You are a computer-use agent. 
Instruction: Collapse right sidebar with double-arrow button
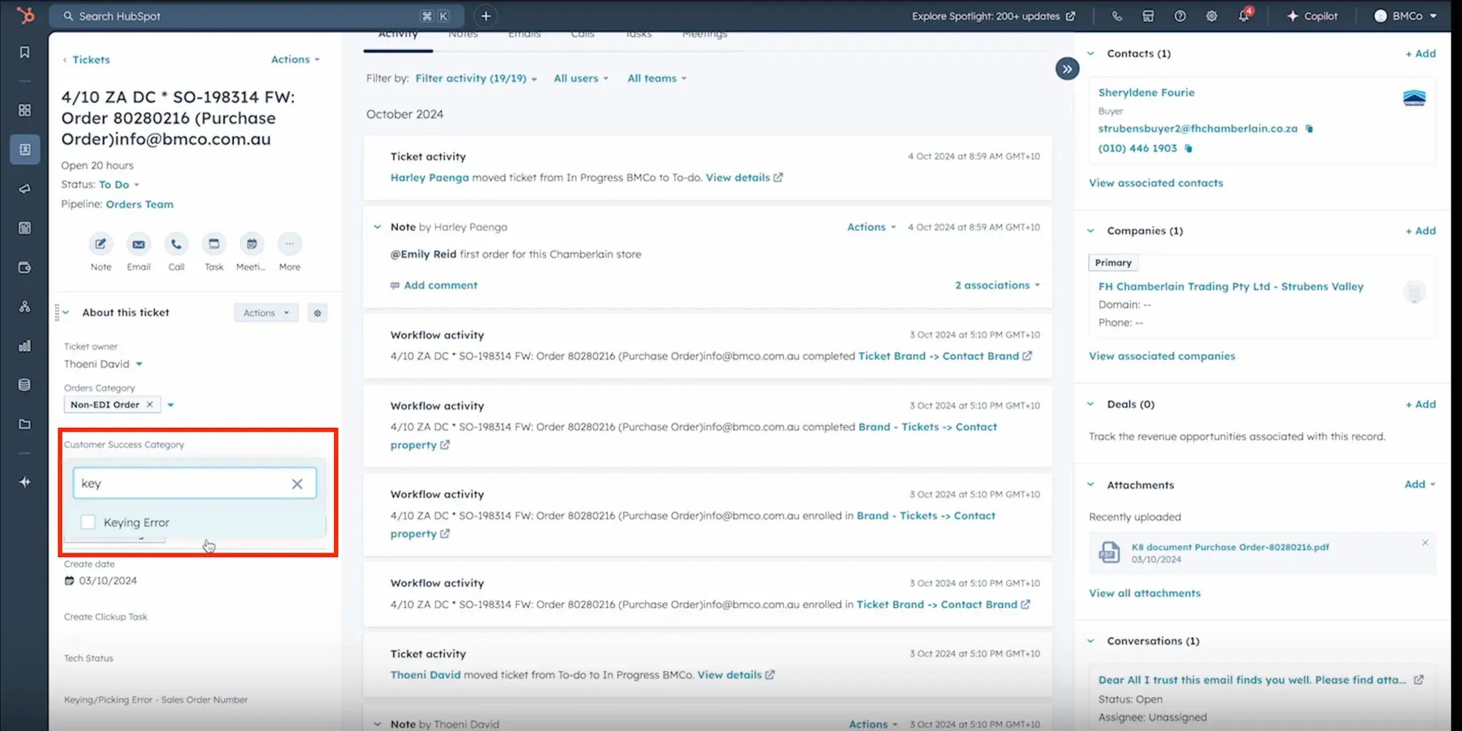click(x=1067, y=69)
